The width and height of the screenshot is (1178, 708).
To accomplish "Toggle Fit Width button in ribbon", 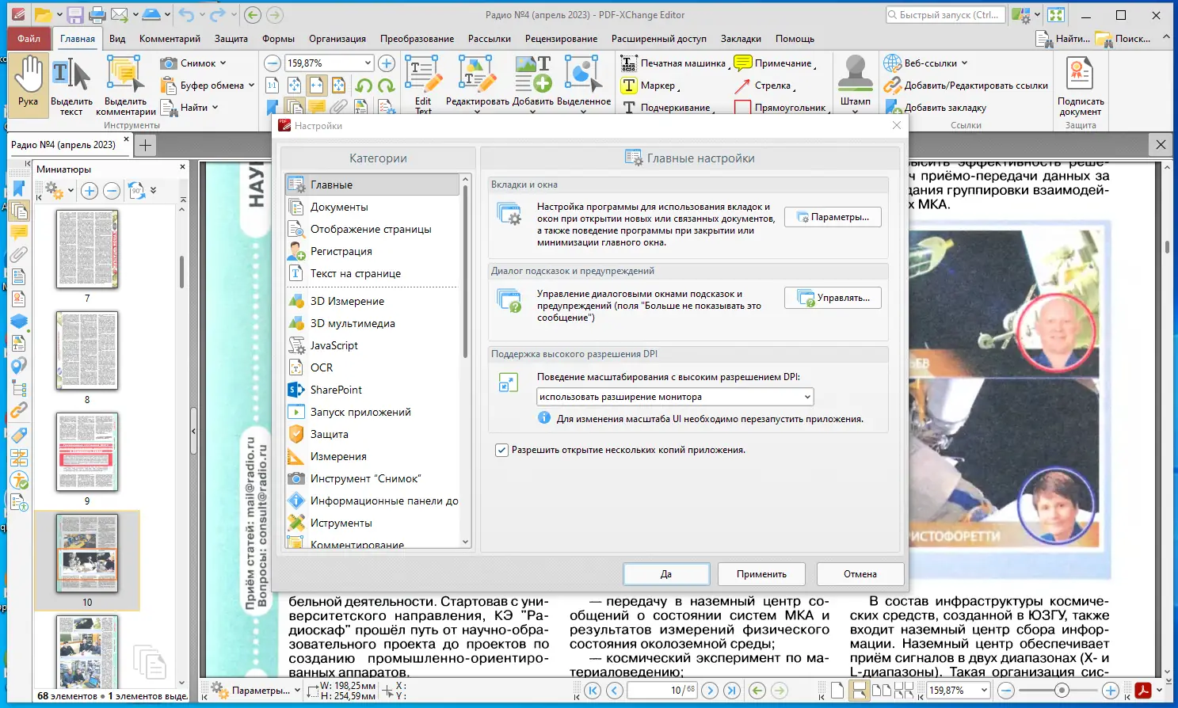I will click(x=316, y=86).
